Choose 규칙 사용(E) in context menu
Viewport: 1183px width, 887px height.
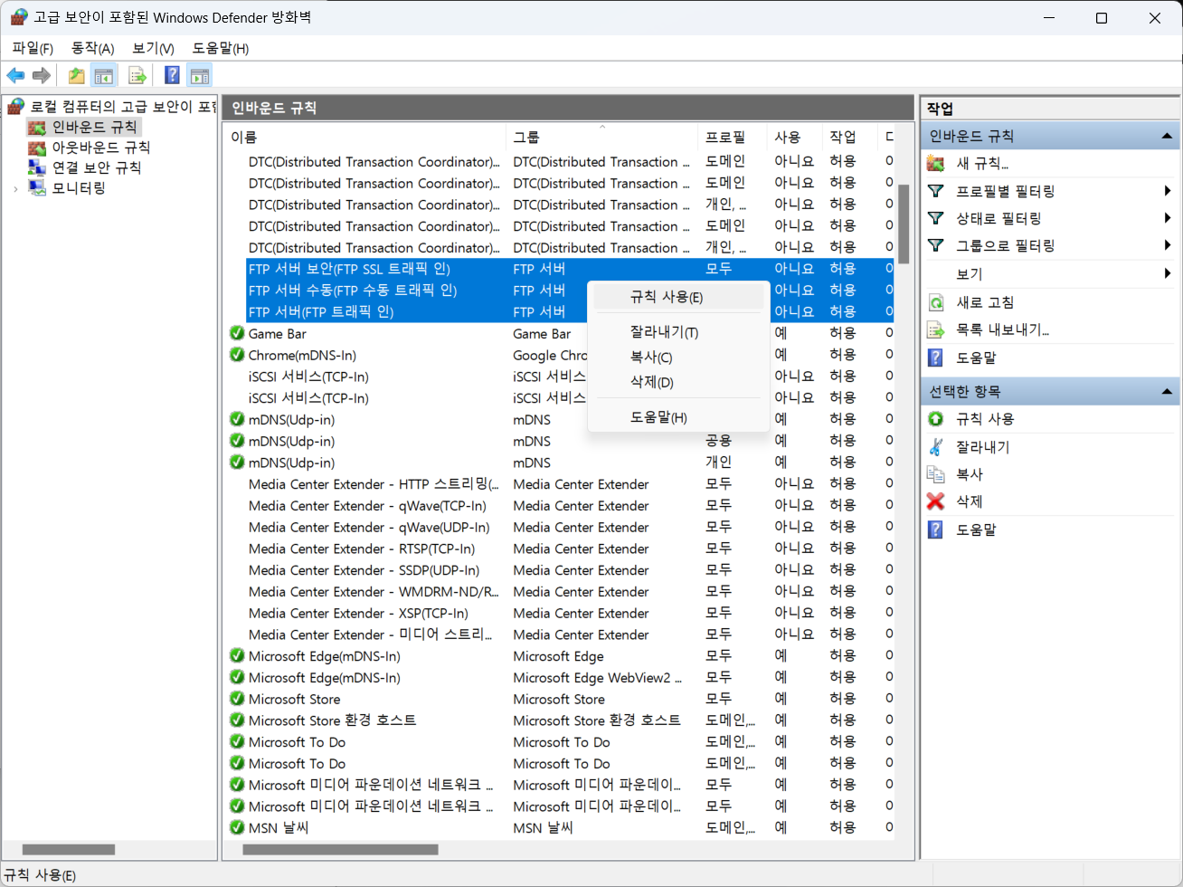click(x=678, y=297)
